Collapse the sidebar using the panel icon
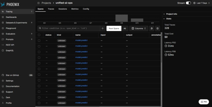Image resolution: width=212 pixels, height=107 pixels. [38, 3]
